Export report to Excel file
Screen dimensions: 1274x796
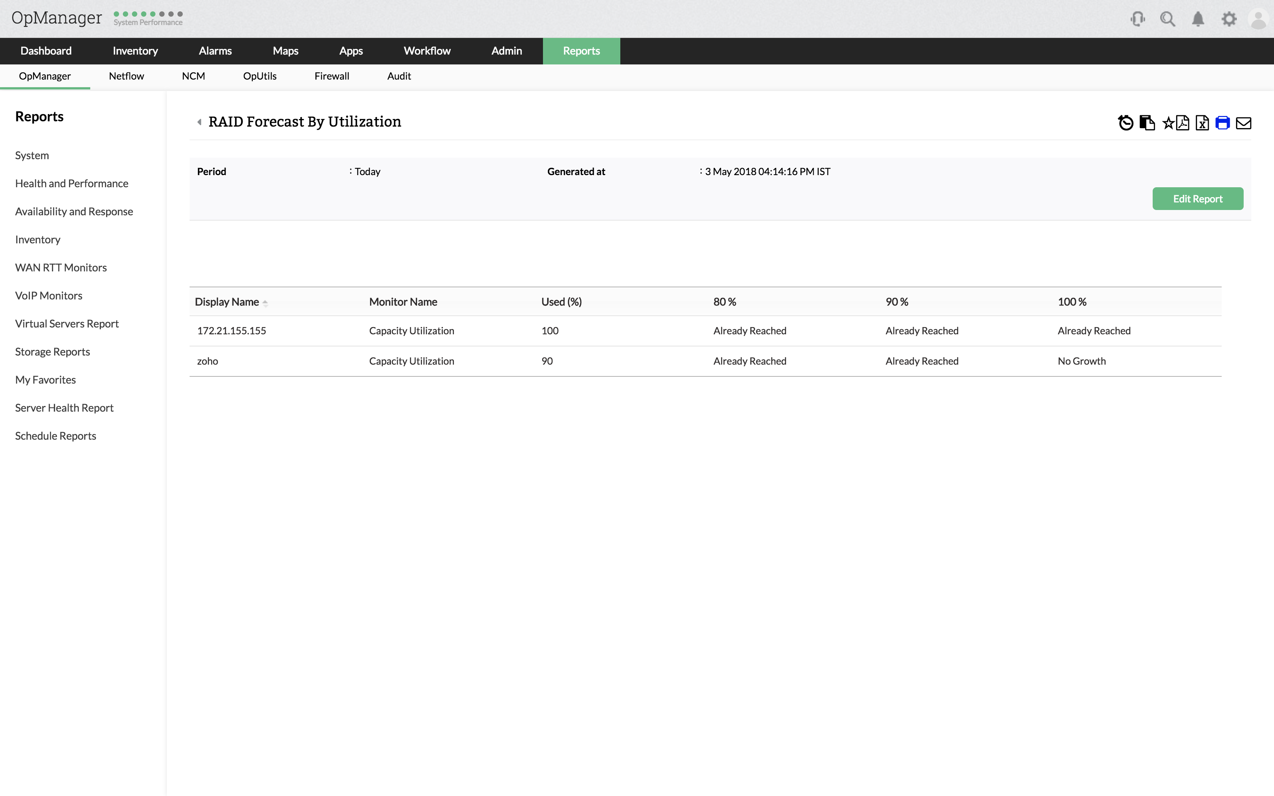(1202, 123)
